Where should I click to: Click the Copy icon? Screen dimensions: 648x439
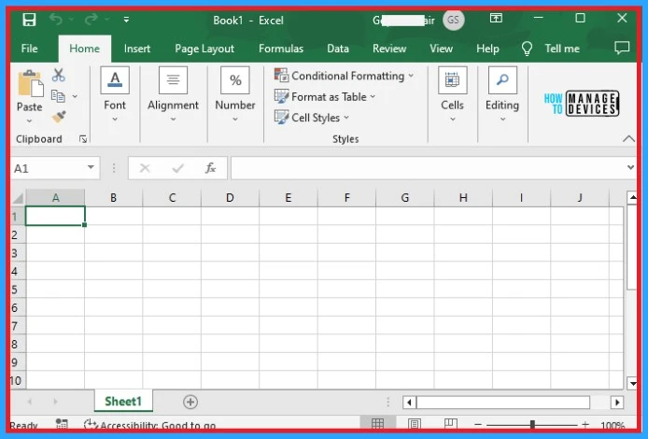58,96
